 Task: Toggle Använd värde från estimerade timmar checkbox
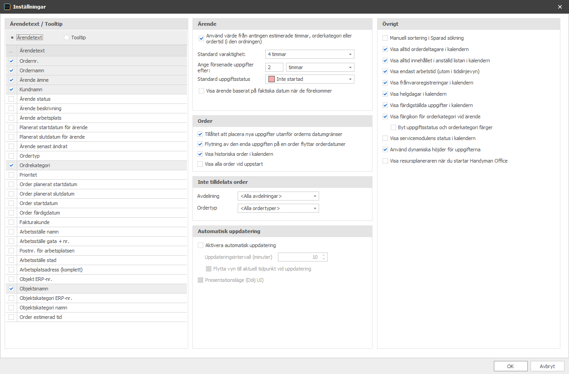201,38
